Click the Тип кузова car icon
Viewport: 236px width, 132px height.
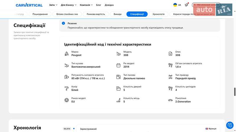[x=67, y=65]
